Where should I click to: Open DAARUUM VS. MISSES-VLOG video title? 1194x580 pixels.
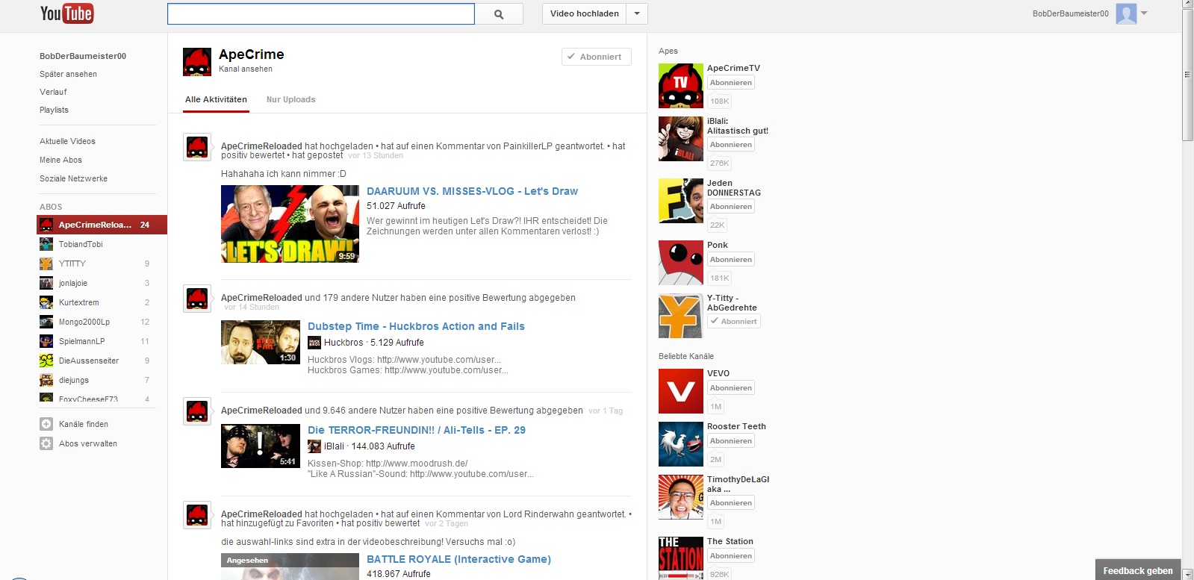472,191
